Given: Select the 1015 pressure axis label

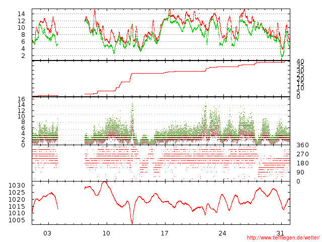Looking at the screenshot, I should [17, 207].
